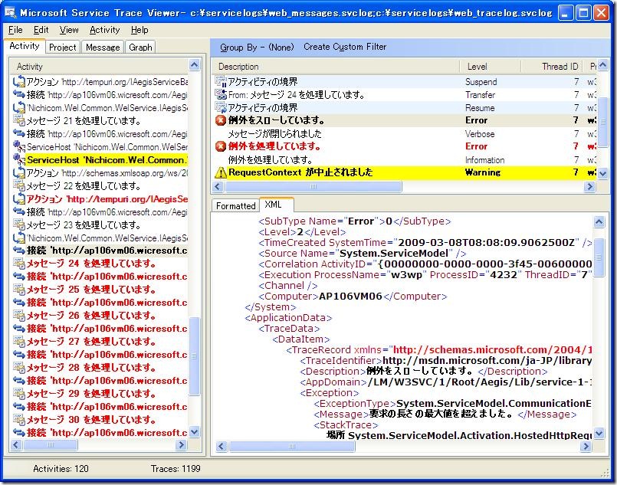This screenshot has width=617, height=485.
Task: Click the XML pane scroll up arrow
Action: (x=599, y=222)
